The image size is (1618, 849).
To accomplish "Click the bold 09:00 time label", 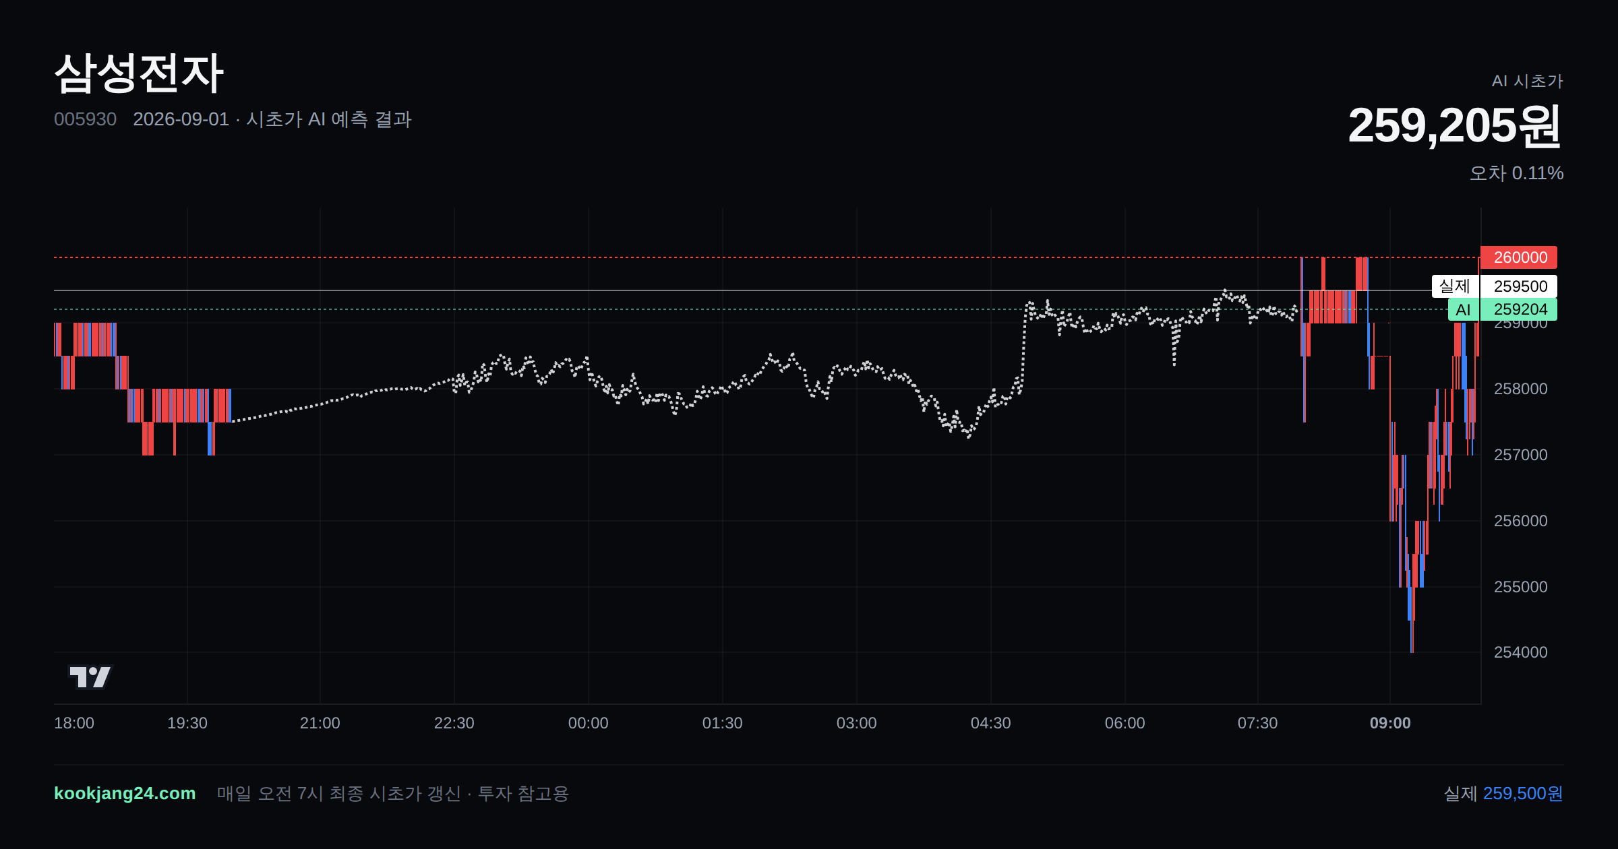I will pyautogui.click(x=1390, y=723).
